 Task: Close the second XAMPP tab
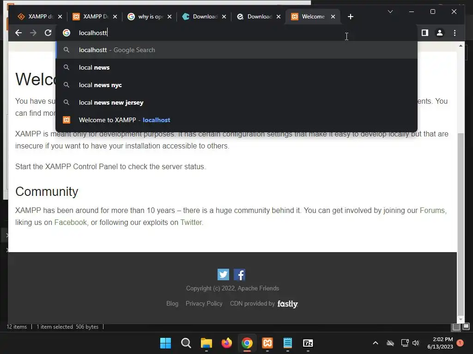pyautogui.click(x=115, y=17)
